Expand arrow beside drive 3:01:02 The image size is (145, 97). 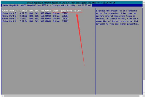pyautogui.click(x=2, y=16)
